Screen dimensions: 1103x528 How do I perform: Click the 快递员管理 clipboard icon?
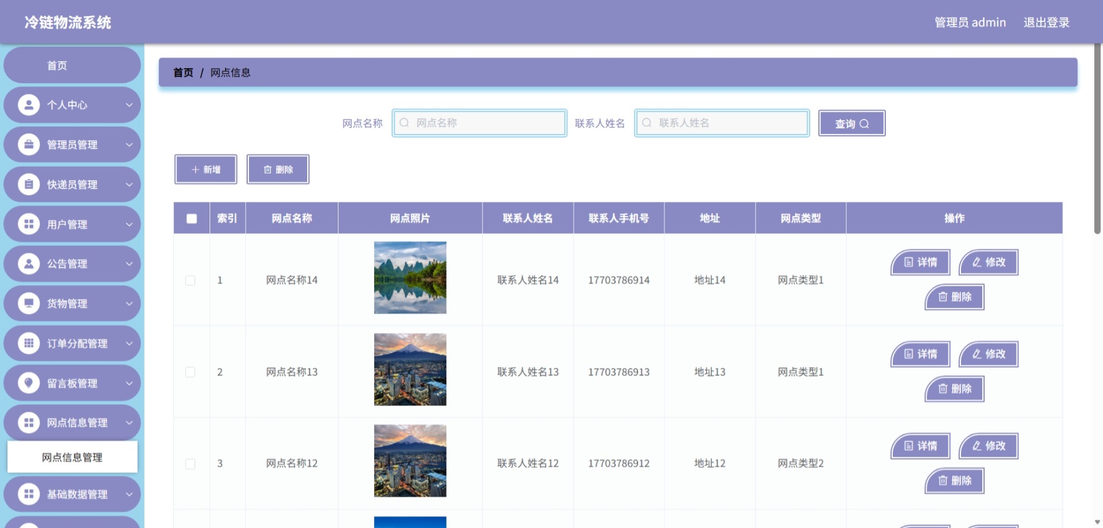(x=29, y=184)
